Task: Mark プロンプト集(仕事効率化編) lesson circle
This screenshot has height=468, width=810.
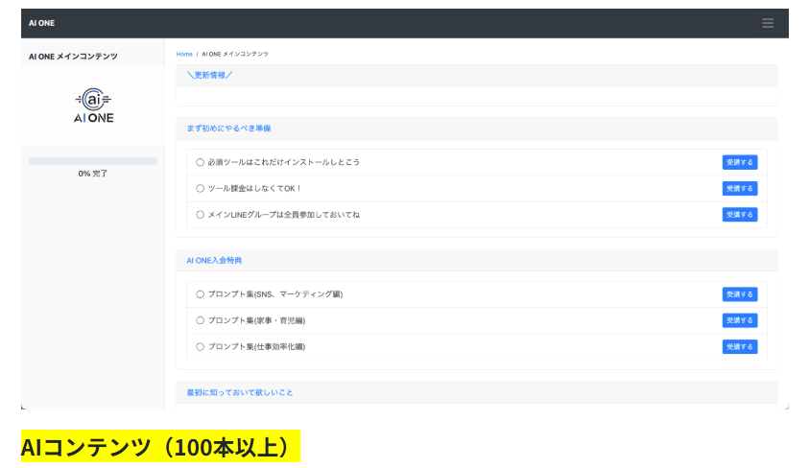Action: 200,347
